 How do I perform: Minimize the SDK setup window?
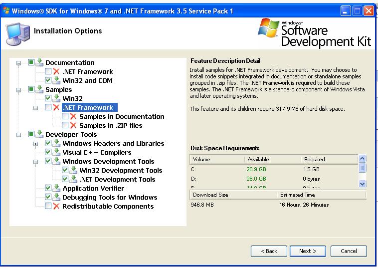[346, 11]
